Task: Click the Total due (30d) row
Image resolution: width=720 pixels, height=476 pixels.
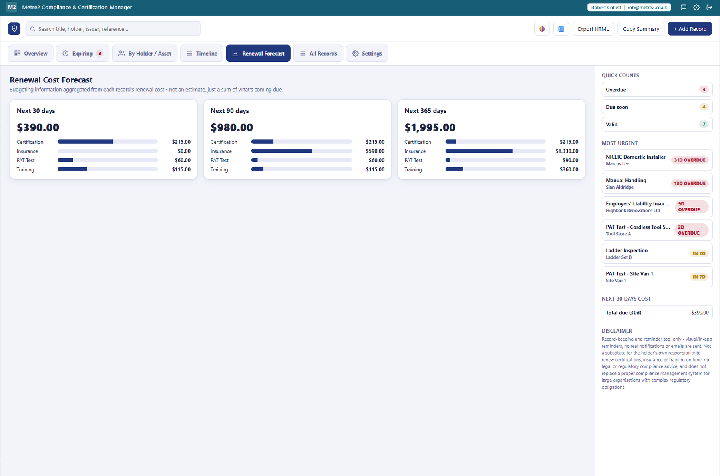Action: click(x=657, y=313)
